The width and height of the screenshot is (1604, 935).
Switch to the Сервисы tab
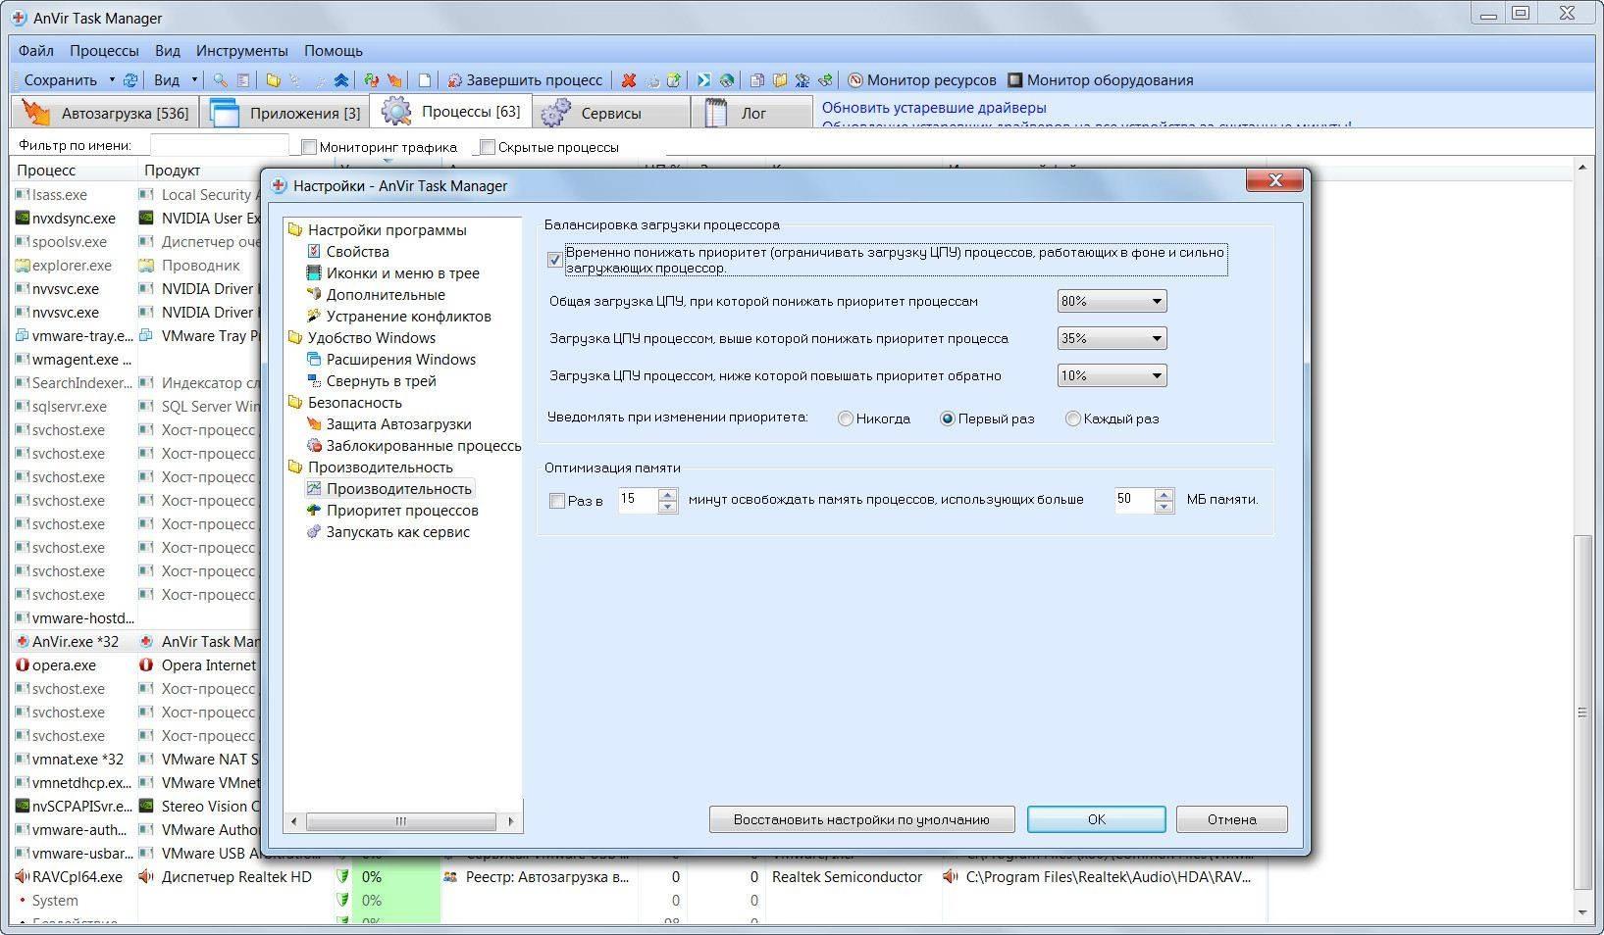point(610,113)
